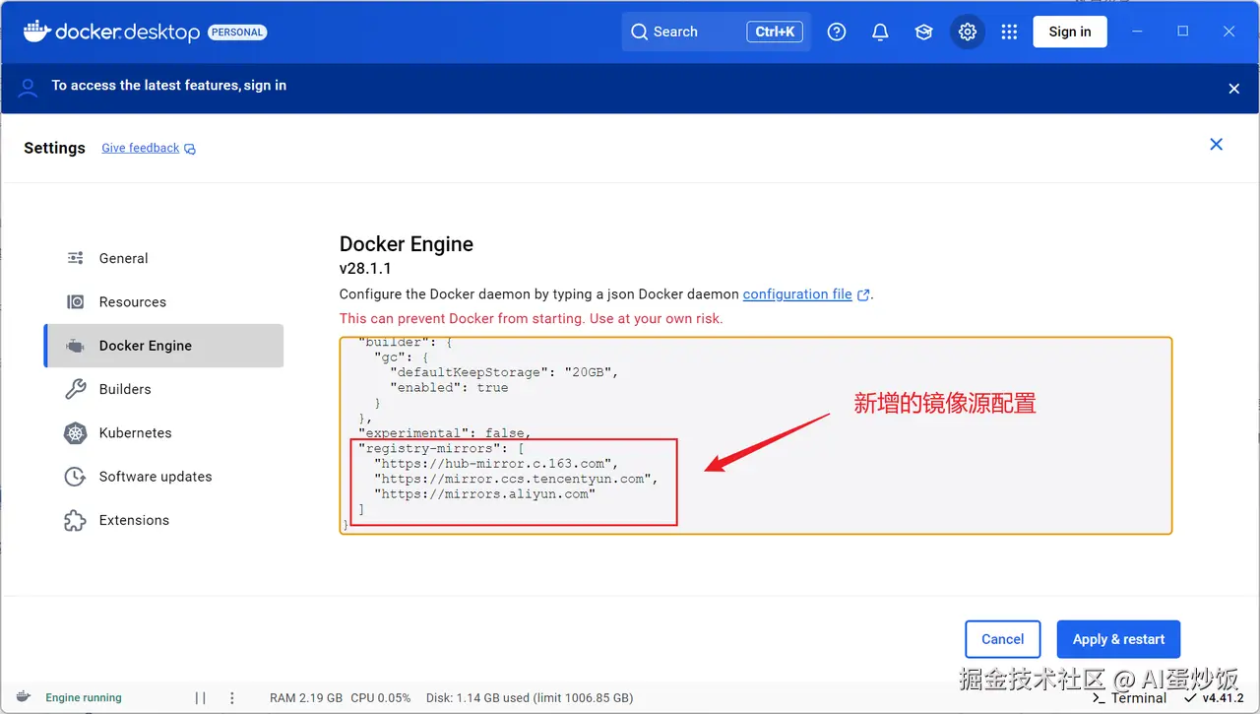Click the user icon in sign-in banner
The width and height of the screenshot is (1260, 714).
tap(29, 88)
